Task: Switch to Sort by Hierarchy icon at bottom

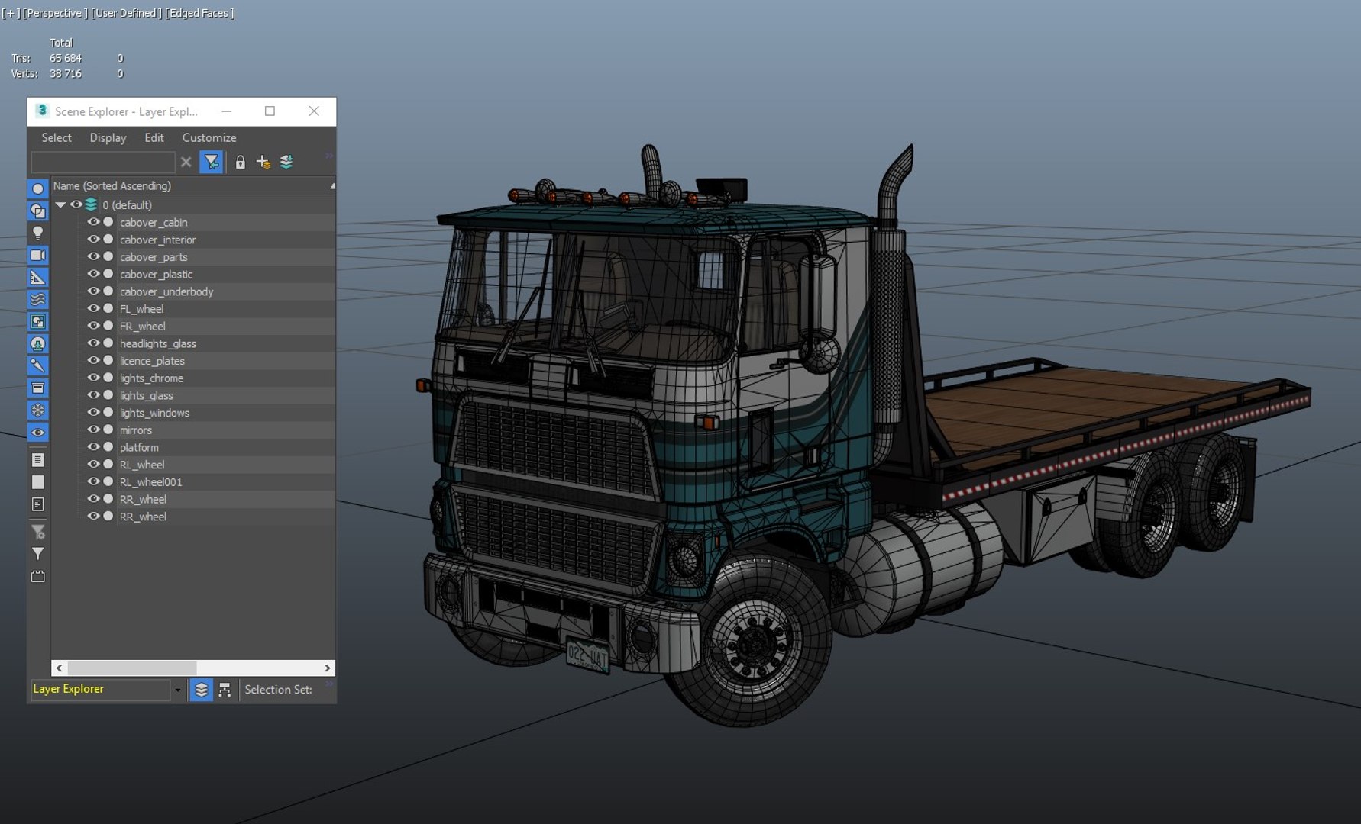Action: (x=225, y=690)
